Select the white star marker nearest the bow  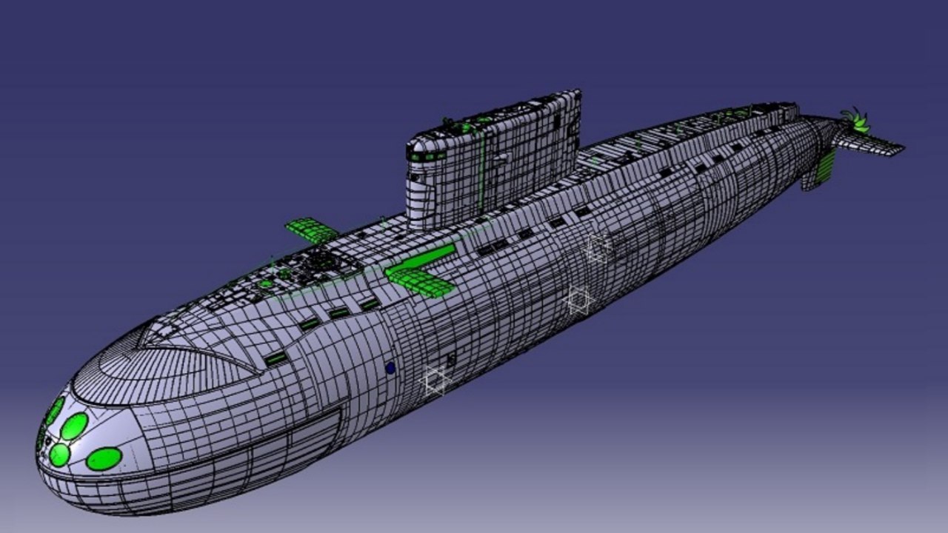tap(435, 381)
